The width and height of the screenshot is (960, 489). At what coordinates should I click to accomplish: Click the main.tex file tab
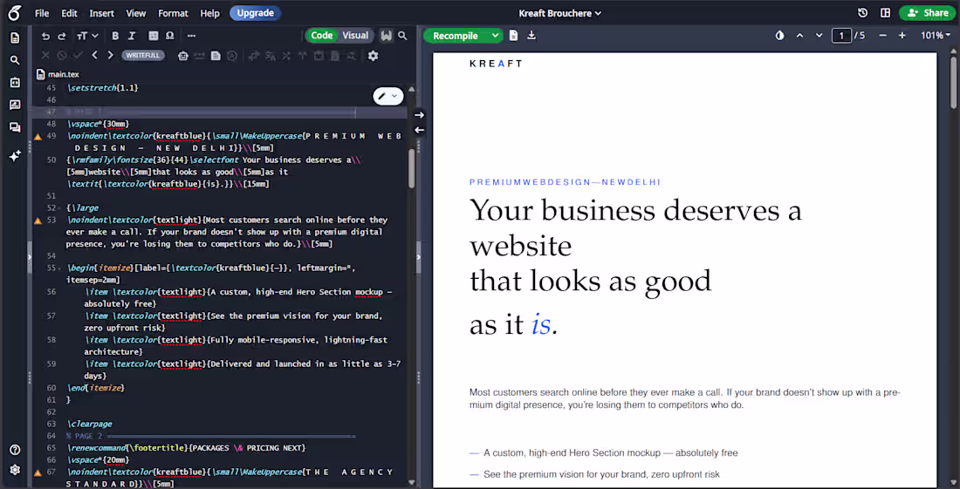coord(58,75)
